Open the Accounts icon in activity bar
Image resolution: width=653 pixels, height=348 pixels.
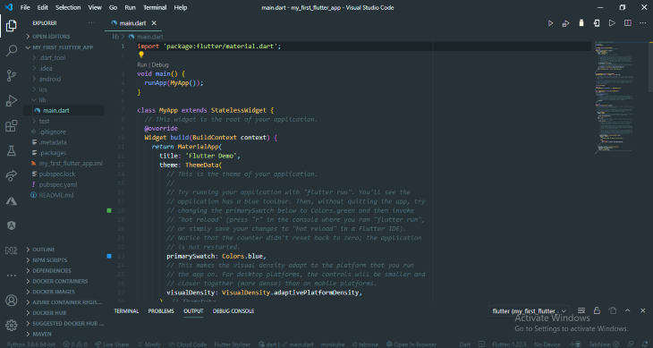(12, 300)
